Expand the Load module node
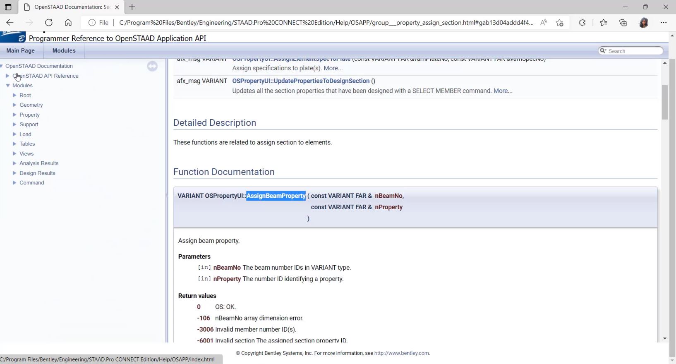This screenshot has height=364, width=676. pos(14,134)
